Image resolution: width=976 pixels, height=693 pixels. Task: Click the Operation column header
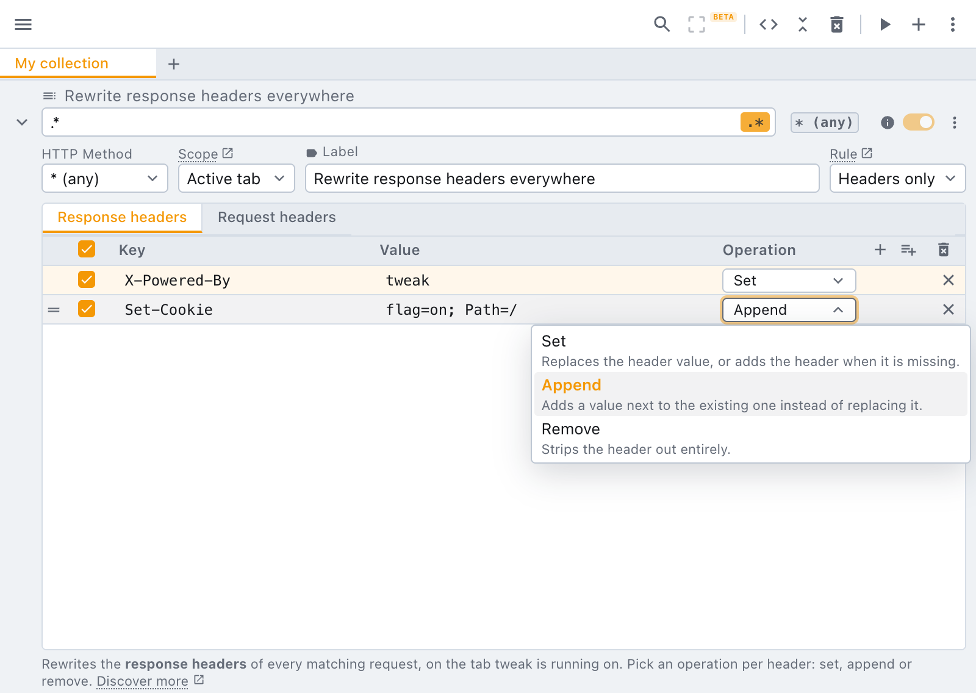coord(759,250)
